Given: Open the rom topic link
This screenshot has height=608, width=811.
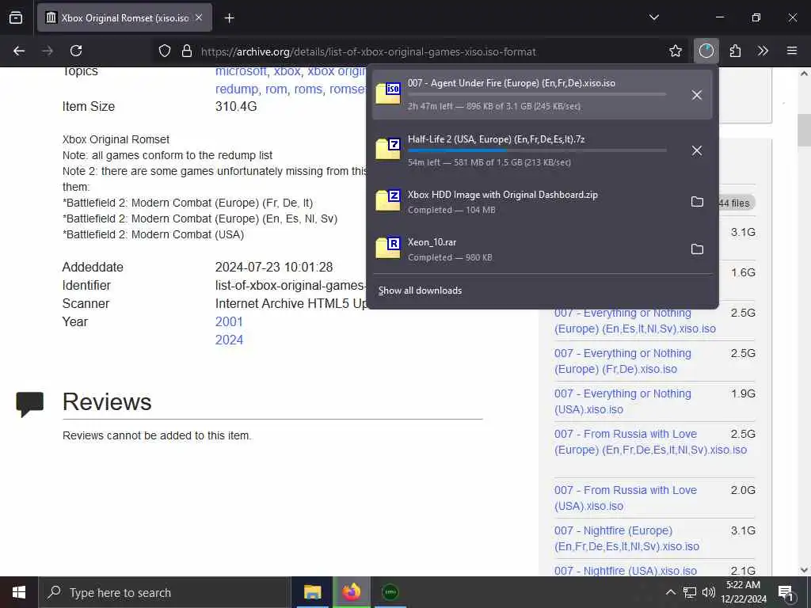Looking at the screenshot, I should [x=276, y=89].
